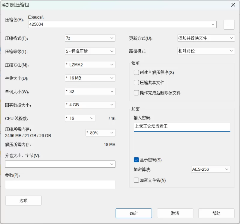This screenshot has height=224, width=240.
Task: Check 操作完成后删除源文件 option
Action: tap(136, 93)
